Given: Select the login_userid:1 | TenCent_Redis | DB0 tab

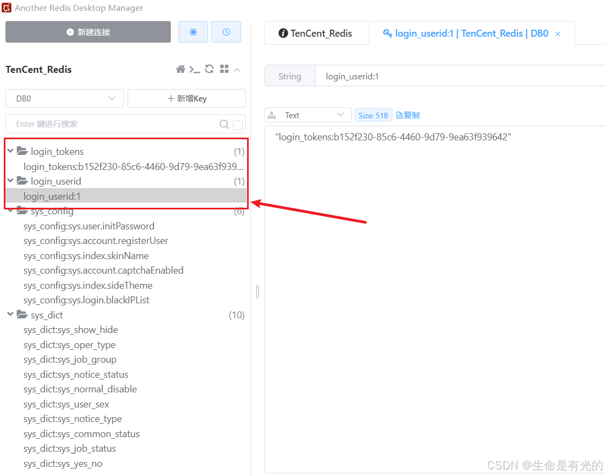Looking at the screenshot, I should [x=471, y=33].
